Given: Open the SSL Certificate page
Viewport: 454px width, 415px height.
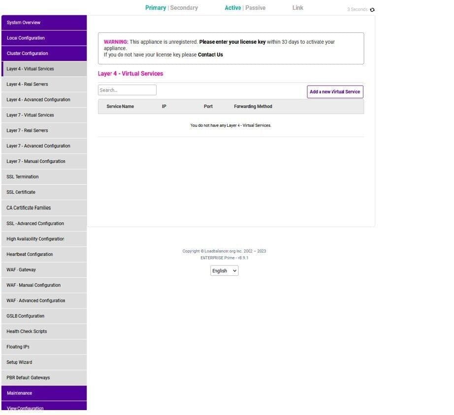Looking at the screenshot, I should tap(44, 192).
